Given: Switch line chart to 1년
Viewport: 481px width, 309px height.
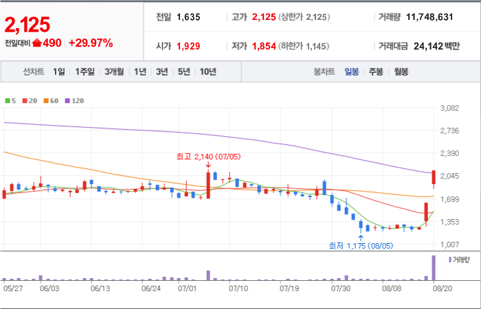Looking at the screenshot, I should (140, 72).
